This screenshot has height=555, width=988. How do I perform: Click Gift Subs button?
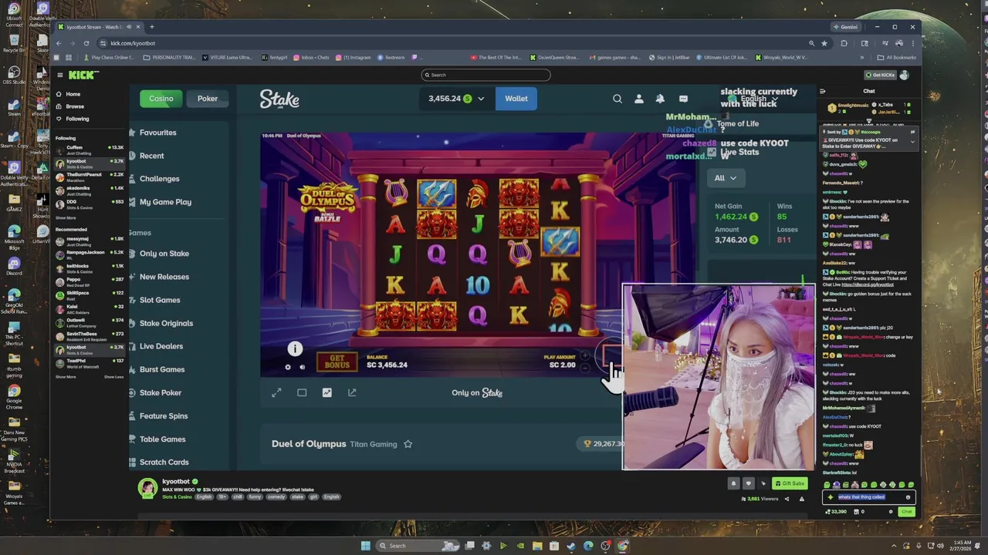tap(790, 483)
